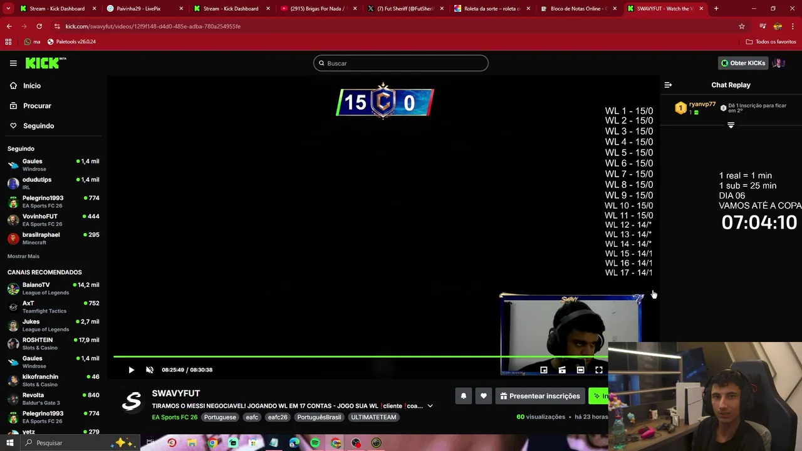
Task: Click the Obter KICKs button
Action: coord(742,63)
